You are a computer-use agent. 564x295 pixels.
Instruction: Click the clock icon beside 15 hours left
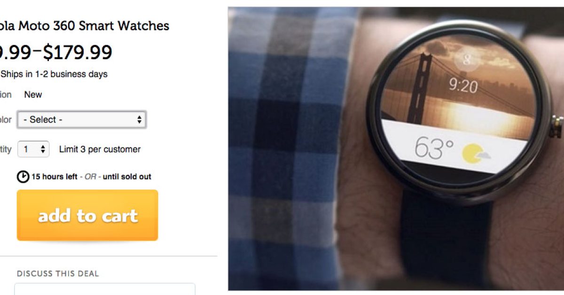23,177
